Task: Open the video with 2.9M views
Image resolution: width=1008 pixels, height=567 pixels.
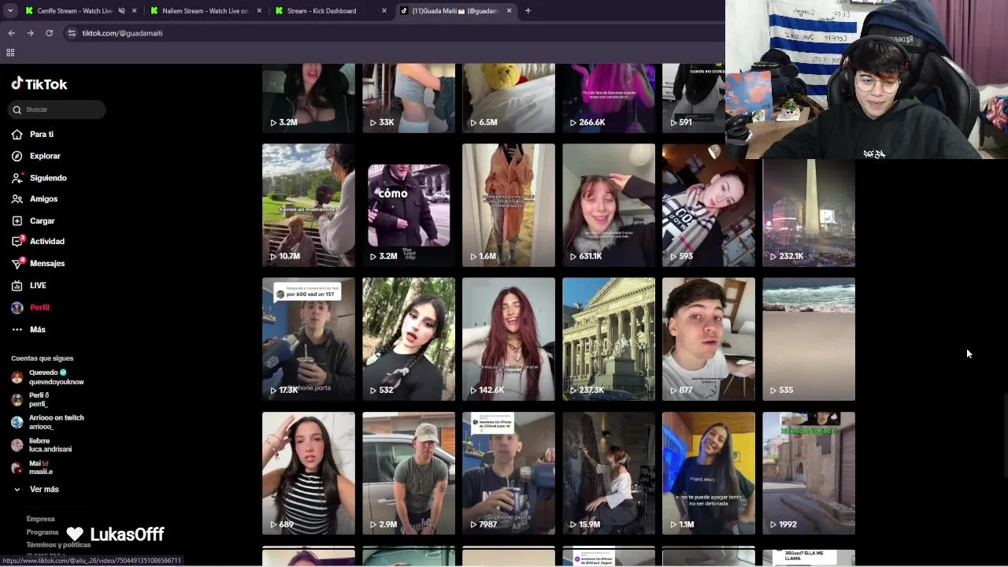Action: [x=409, y=473]
